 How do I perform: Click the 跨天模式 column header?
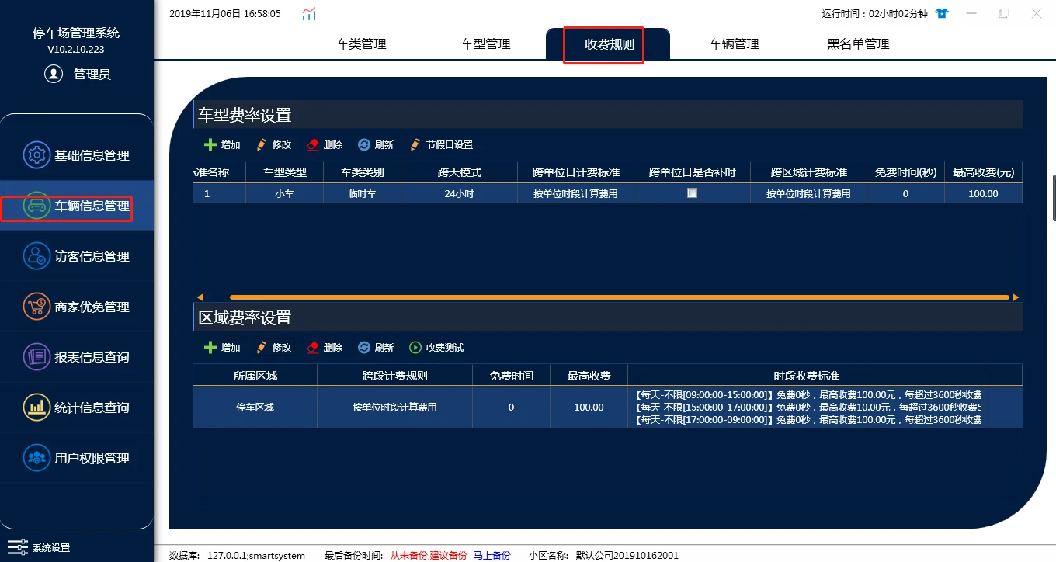click(460, 172)
